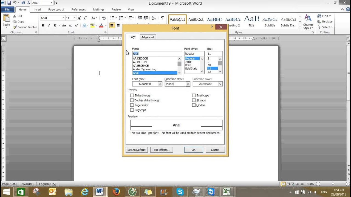Open Skype from the taskbar
Image resolution: width=351 pixels, height=197 pixels.
(x=180, y=192)
